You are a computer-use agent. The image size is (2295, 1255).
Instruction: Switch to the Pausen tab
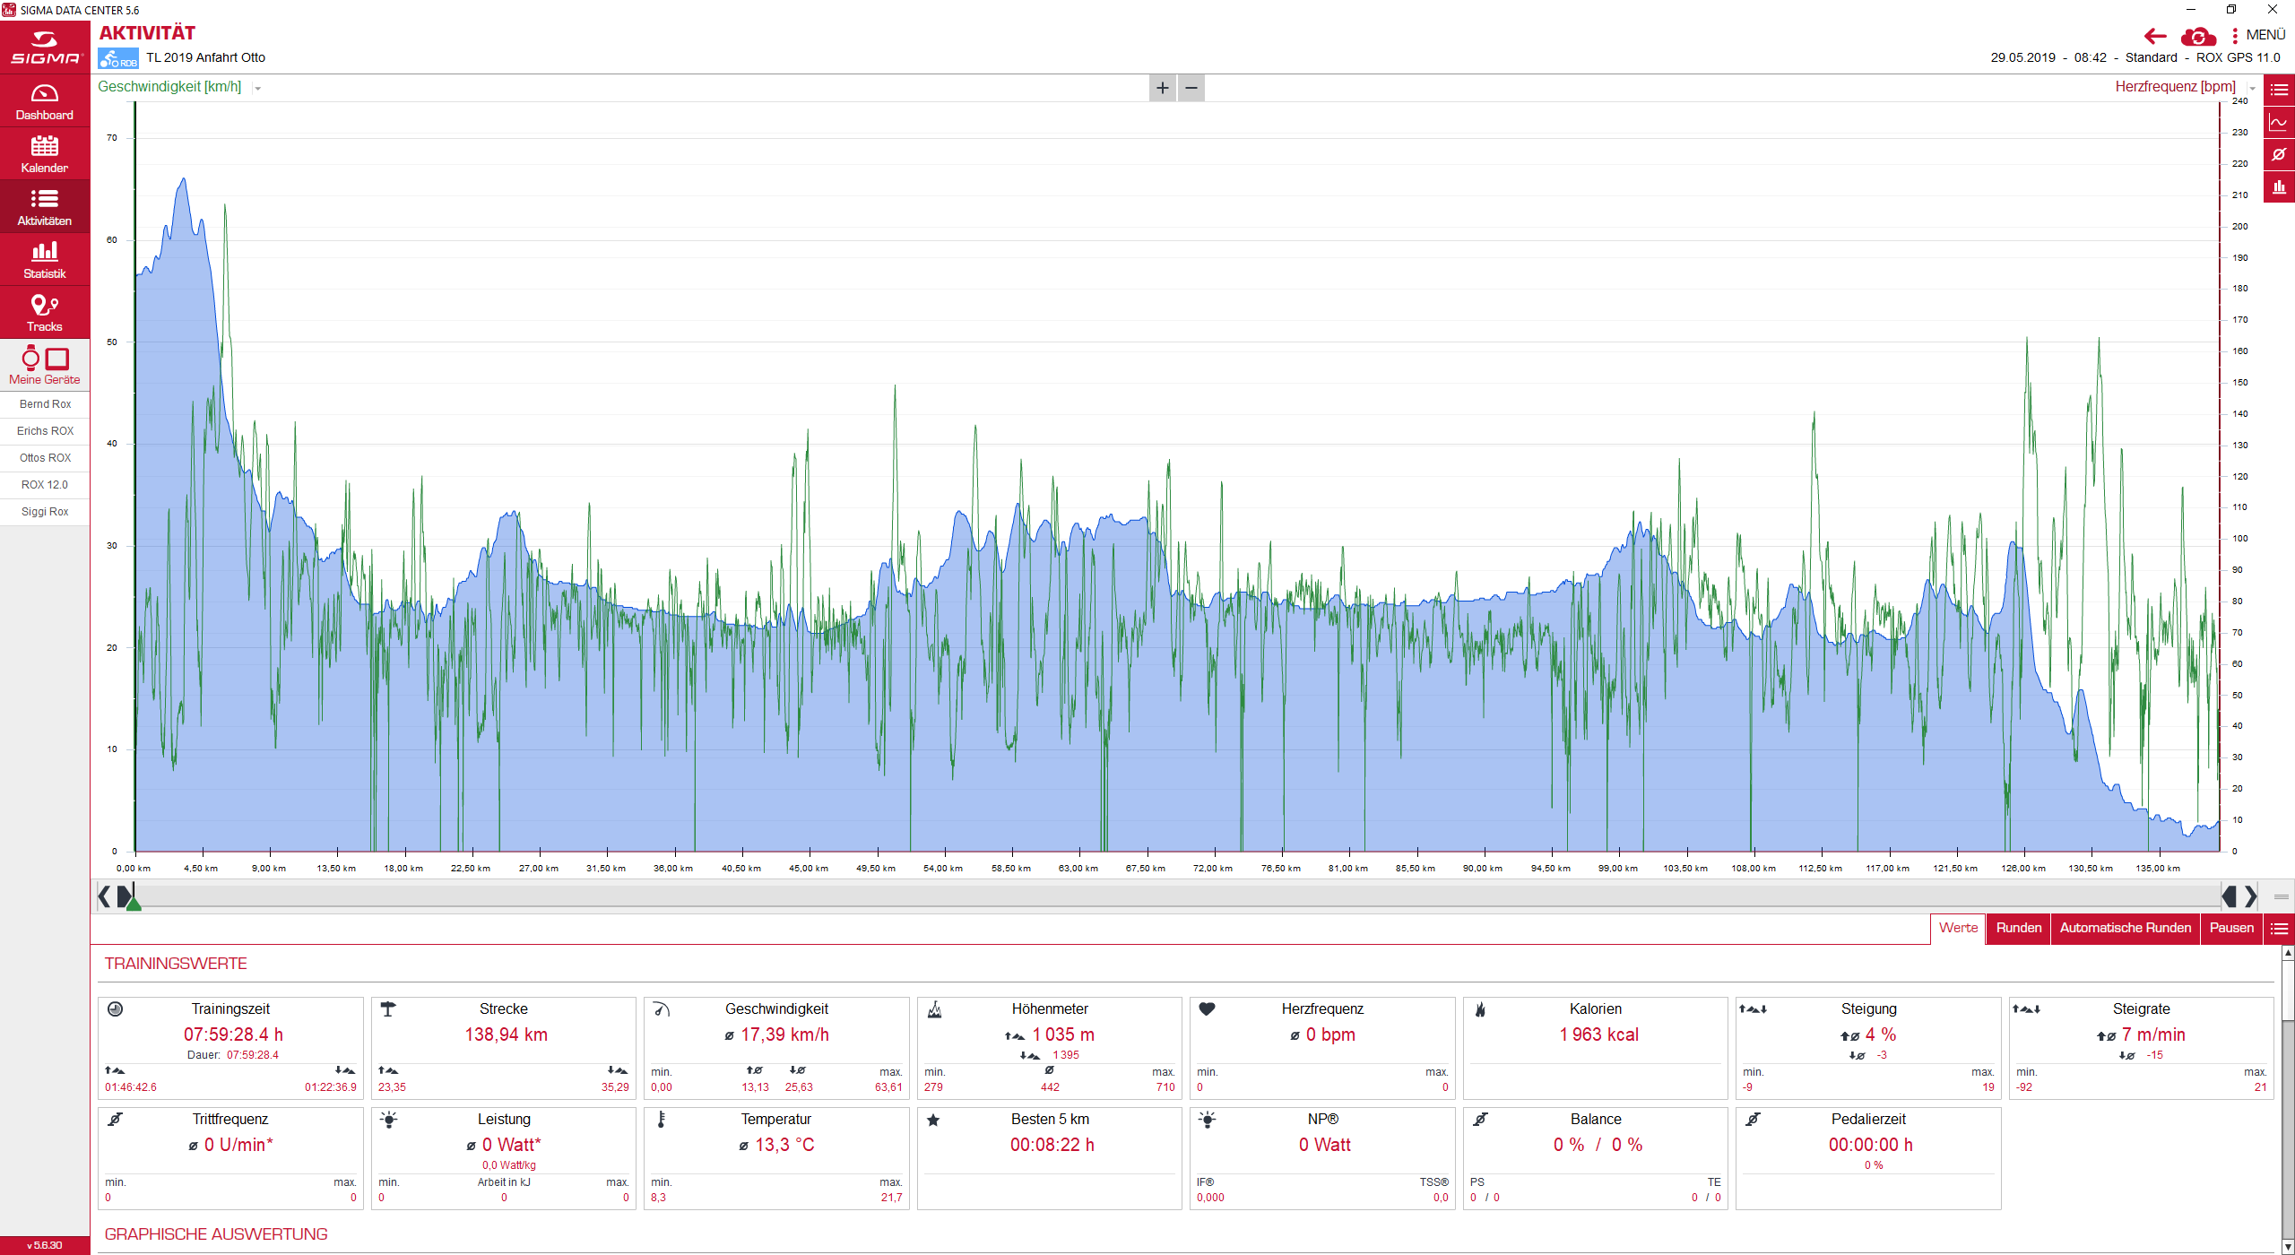point(2230,928)
